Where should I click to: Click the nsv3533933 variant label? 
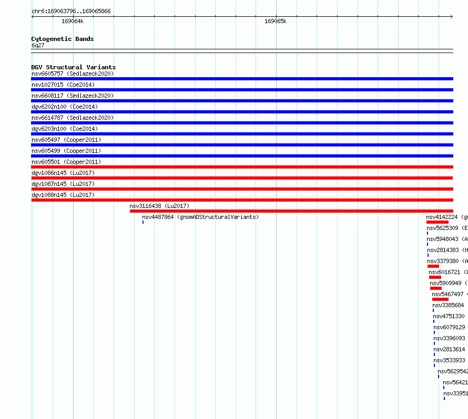point(450,360)
